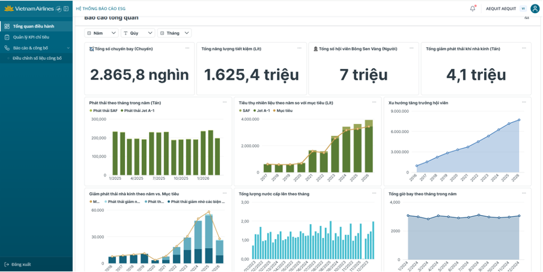
Task: Open options menu on Tổng giờ bay chart
Action: [x=524, y=194]
